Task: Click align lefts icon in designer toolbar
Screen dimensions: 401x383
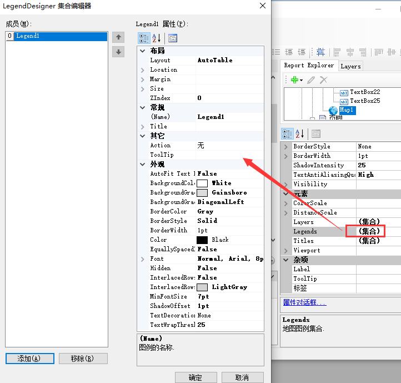Action: (x=337, y=52)
